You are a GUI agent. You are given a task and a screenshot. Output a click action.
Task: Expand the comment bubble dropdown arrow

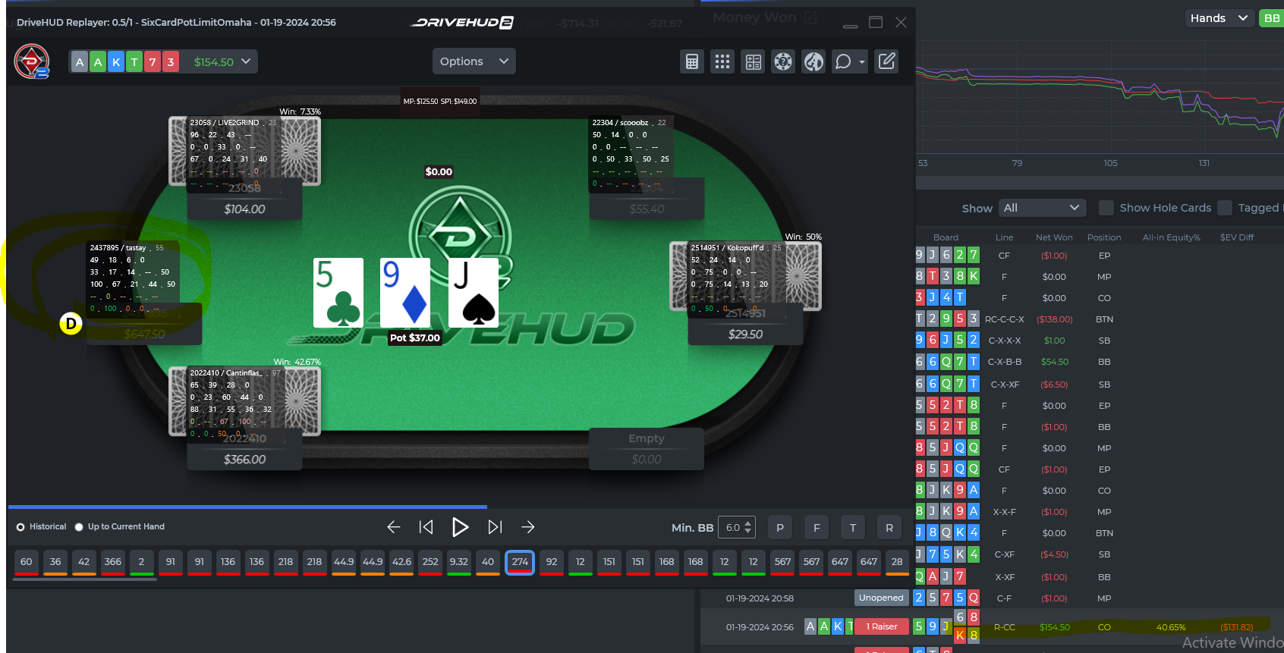coord(862,62)
